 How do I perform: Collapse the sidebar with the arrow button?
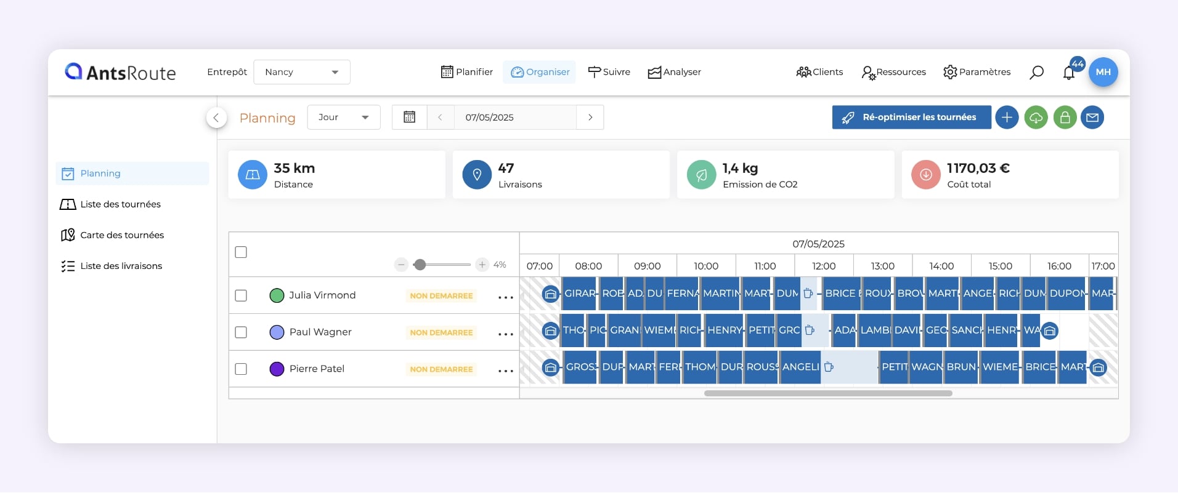pos(216,118)
